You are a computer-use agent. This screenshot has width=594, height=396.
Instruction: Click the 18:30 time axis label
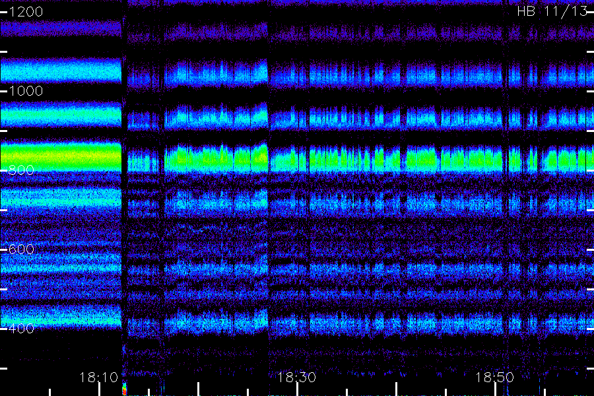tap(296, 378)
